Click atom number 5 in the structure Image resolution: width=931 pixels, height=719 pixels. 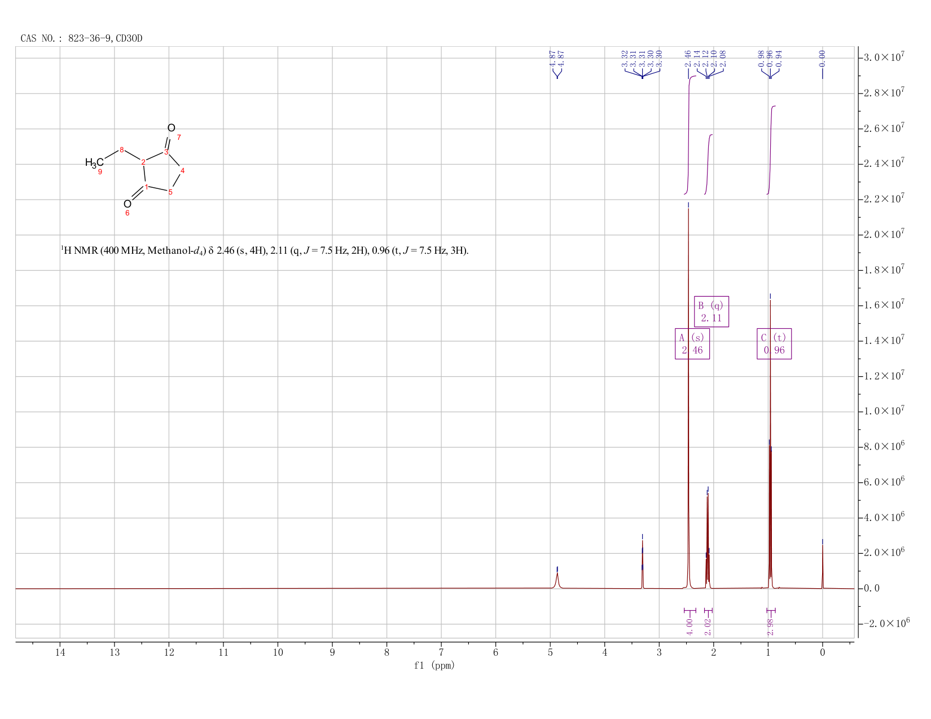pyautogui.click(x=170, y=192)
